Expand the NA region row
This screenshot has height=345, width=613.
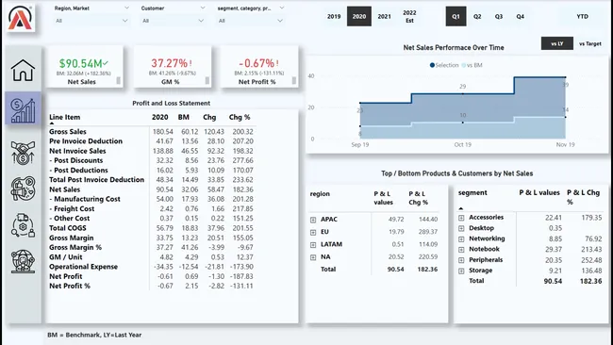coord(313,257)
